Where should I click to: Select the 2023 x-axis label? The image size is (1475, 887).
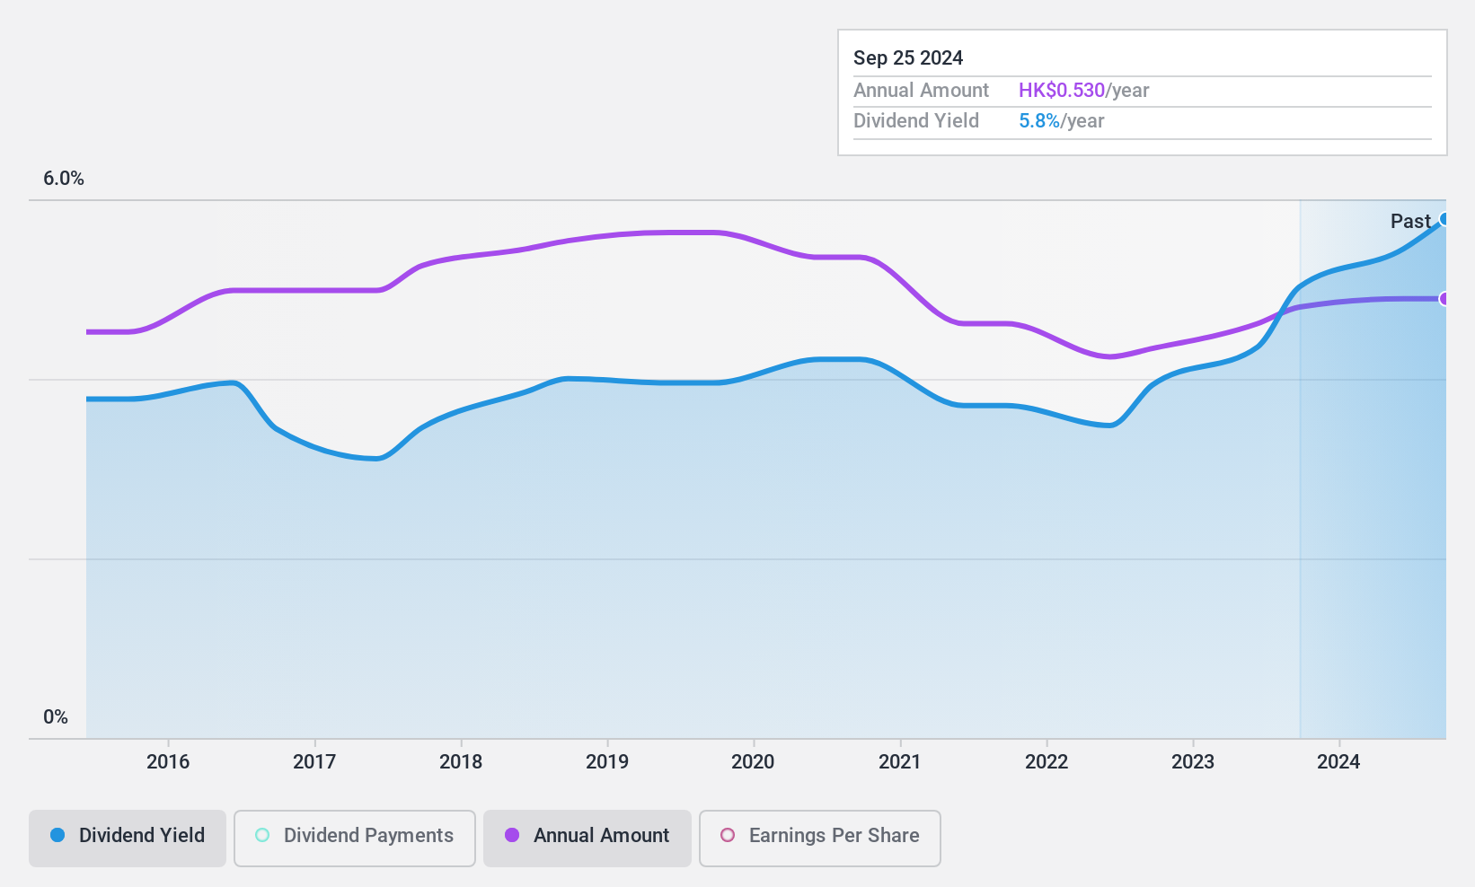(x=1193, y=762)
